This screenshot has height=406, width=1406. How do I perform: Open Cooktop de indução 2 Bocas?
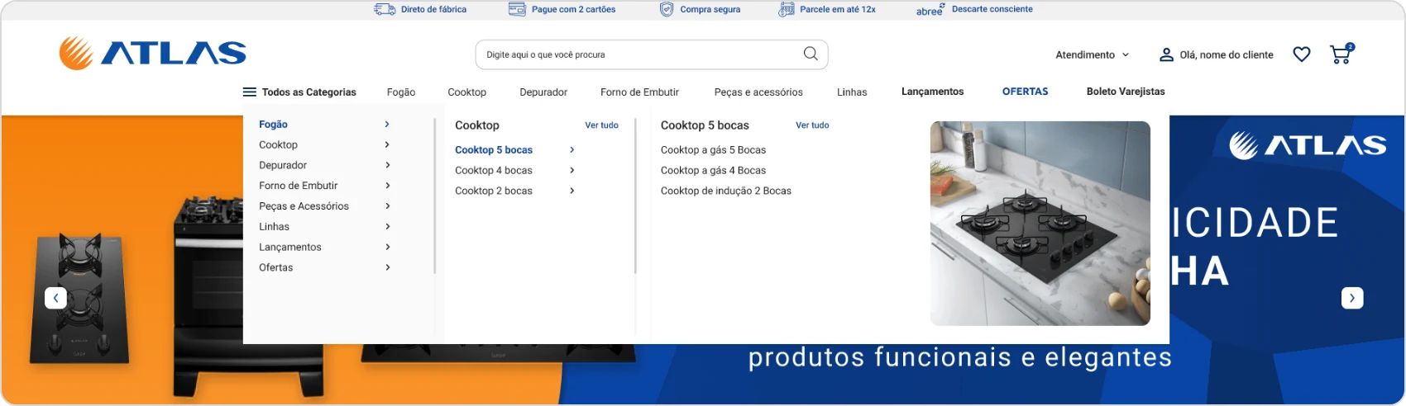point(726,191)
